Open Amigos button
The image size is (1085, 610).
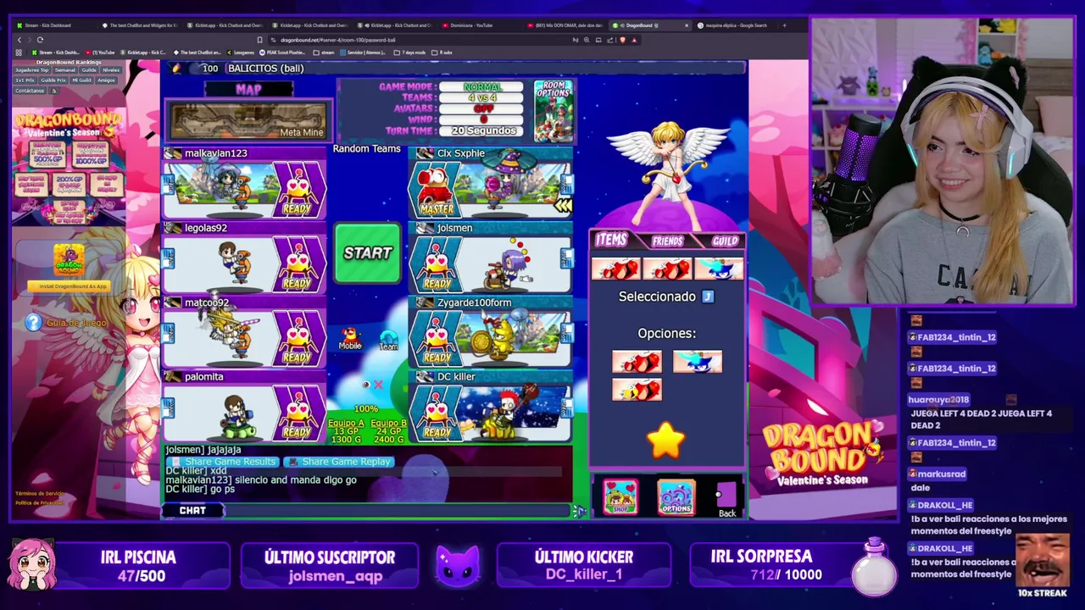pyautogui.click(x=106, y=80)
